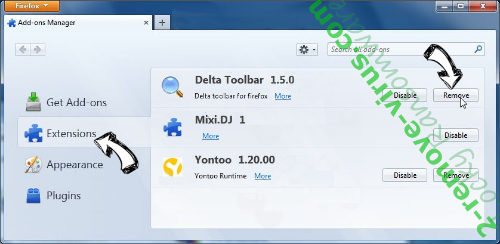Disable the Delta Toolbar extension
The height and width of the screenshot is (244, 500).
405,95
